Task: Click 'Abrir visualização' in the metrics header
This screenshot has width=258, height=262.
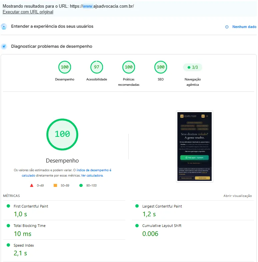Action: coord(237,196)
